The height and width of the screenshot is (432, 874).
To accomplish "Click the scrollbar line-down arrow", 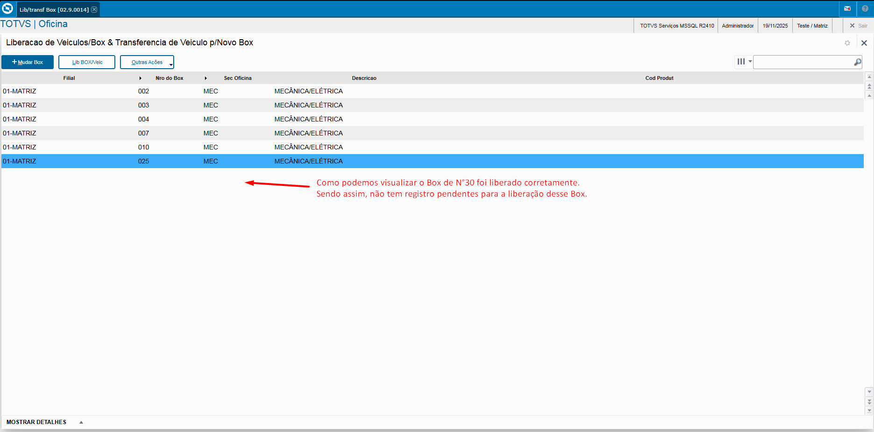I will coord(869,392).
